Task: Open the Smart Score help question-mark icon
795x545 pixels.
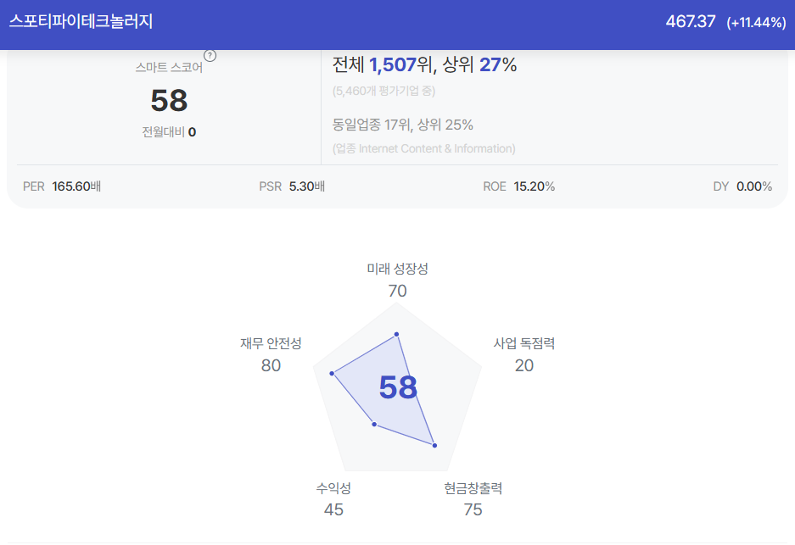Action: coord(210,56)
